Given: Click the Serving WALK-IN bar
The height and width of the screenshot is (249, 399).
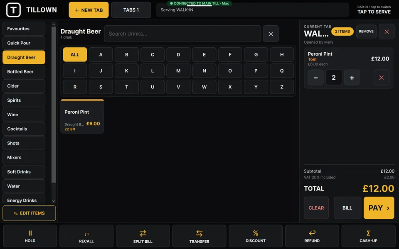Looking at the screenshot, I should [252, 10].
